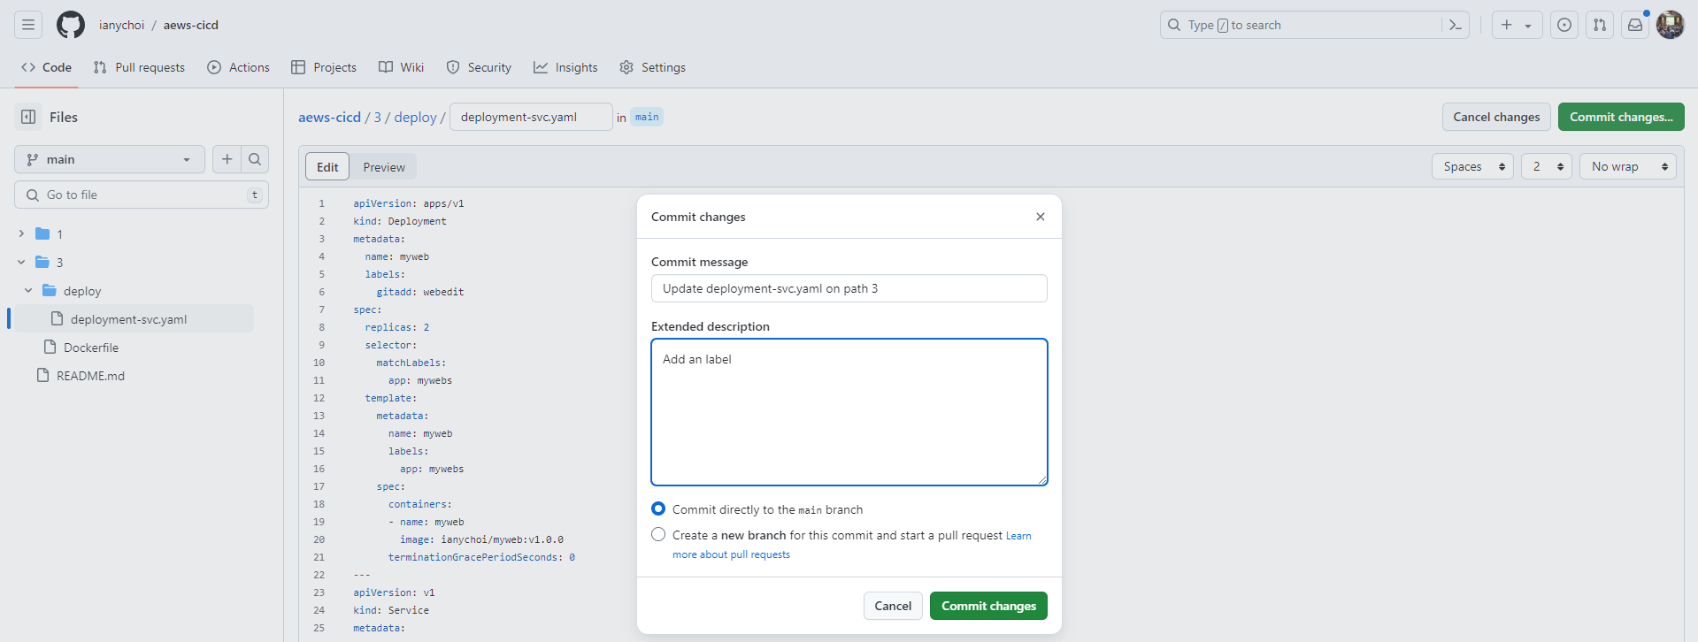The width and height of the screenshot is (1698, 642).
Task: Click the Commit changes... header button
Action: point(1621,117)
